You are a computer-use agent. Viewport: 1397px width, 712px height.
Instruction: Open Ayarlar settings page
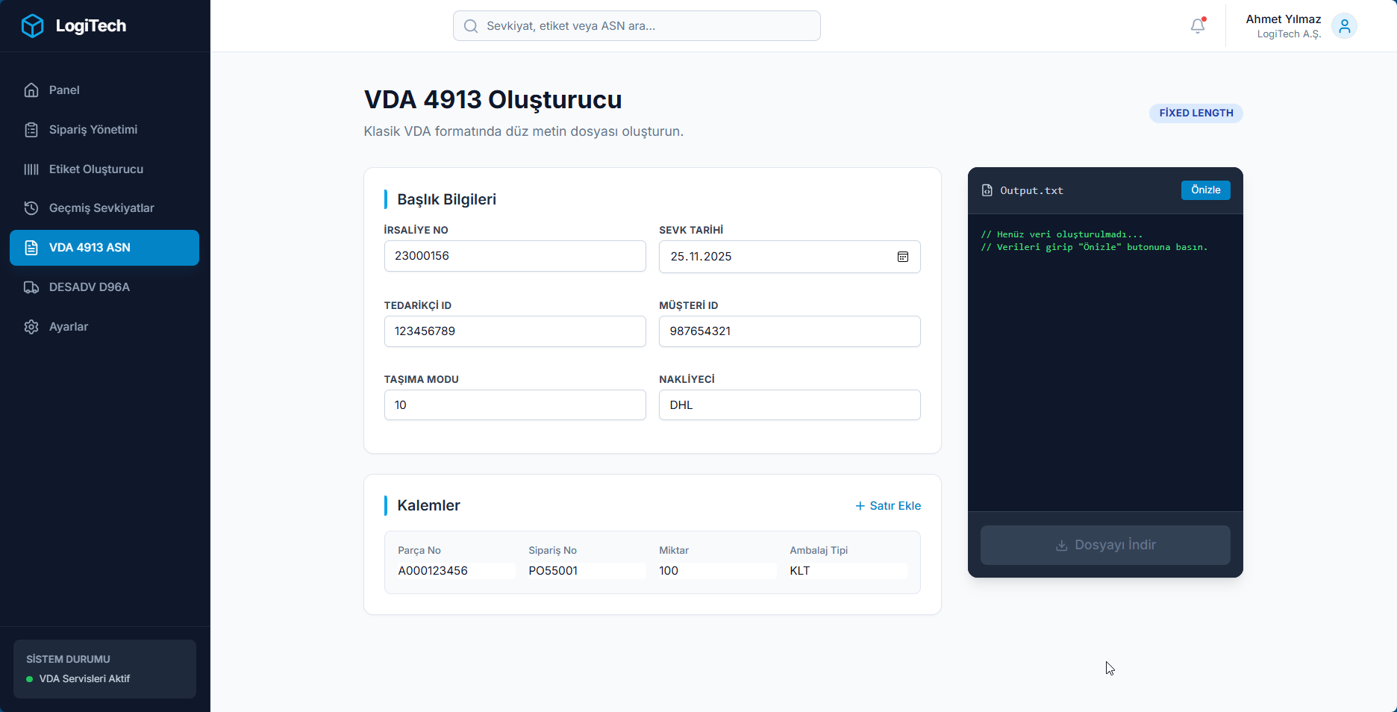point(104,327)
